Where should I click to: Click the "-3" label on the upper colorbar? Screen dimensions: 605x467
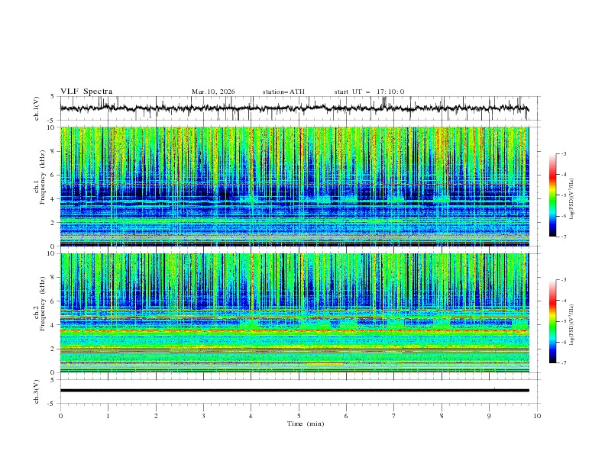click(564, 153)
